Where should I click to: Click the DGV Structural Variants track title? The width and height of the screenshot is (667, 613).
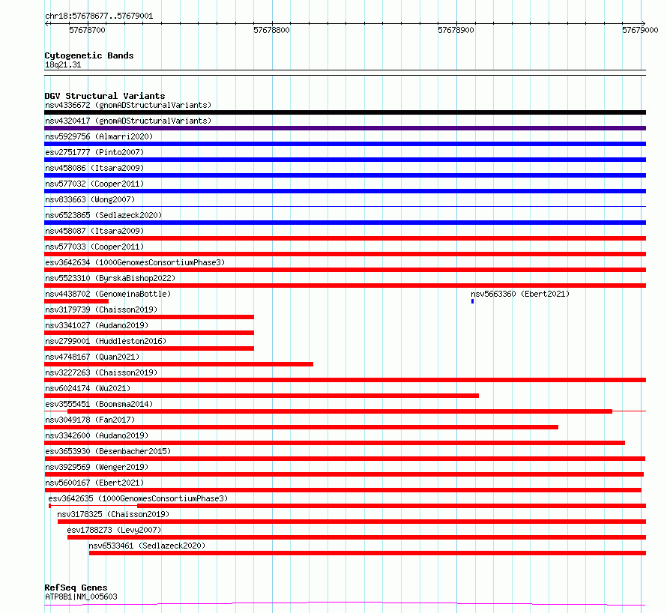coord(105,96)
